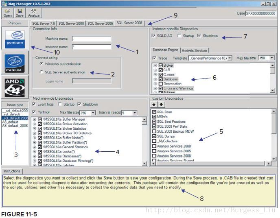The image size is (280, 218).
Task: Toggle the Perfmon checkbox
Action: (x=34, y=112)
